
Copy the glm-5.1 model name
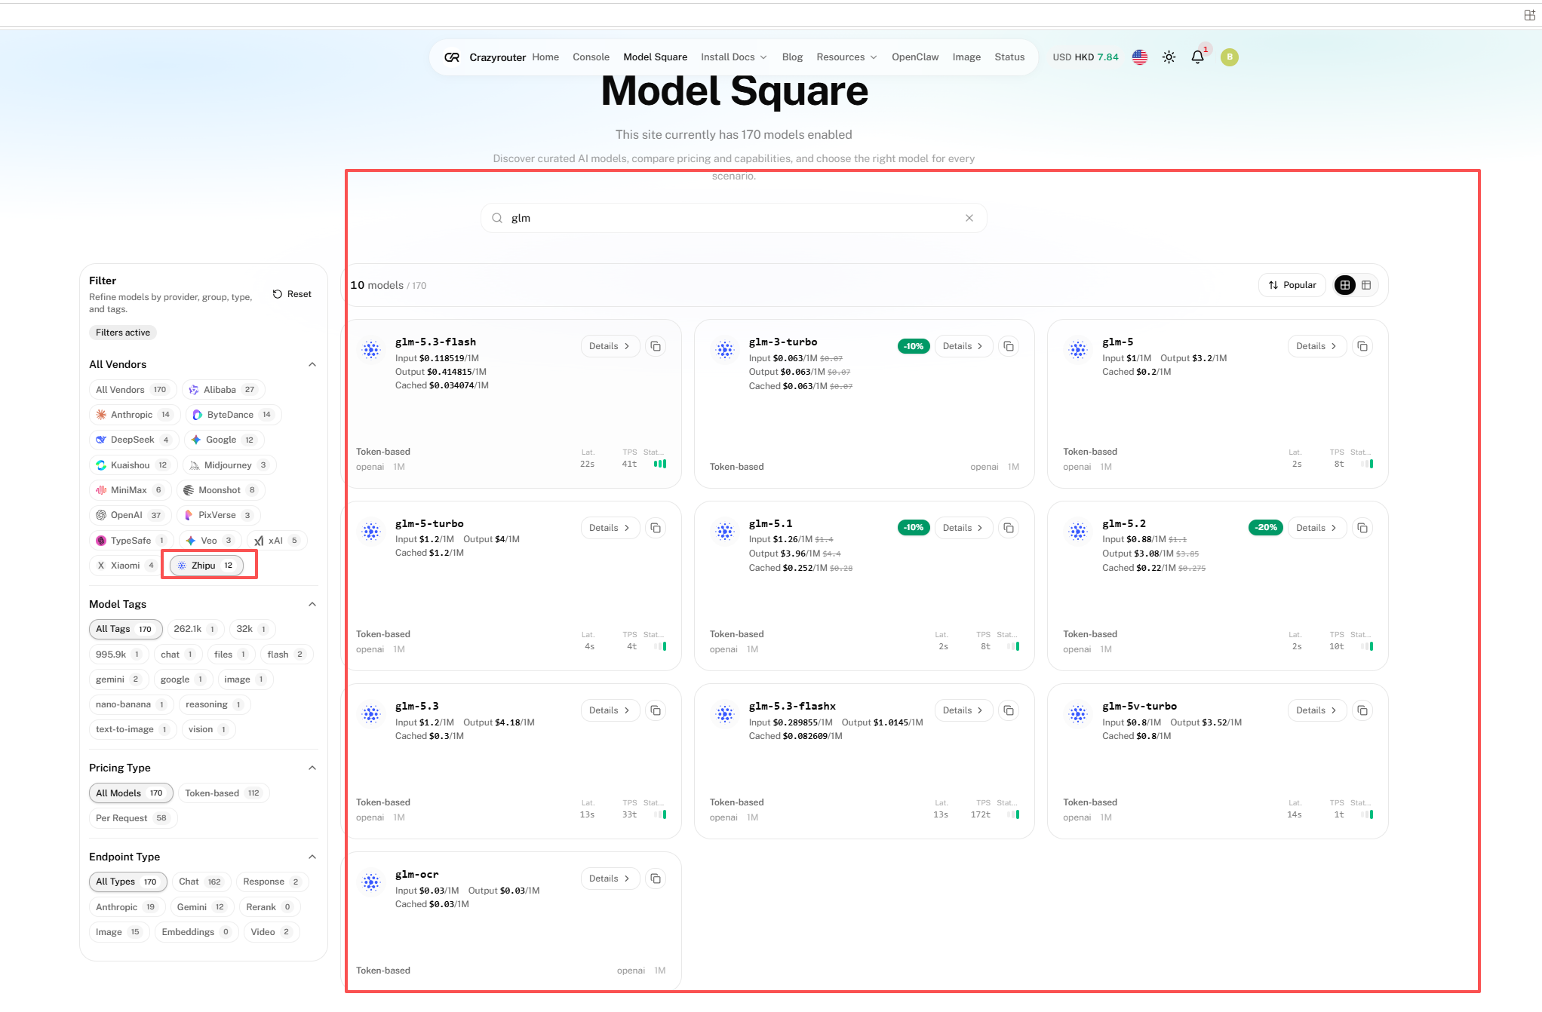[x=1009, y=528]
